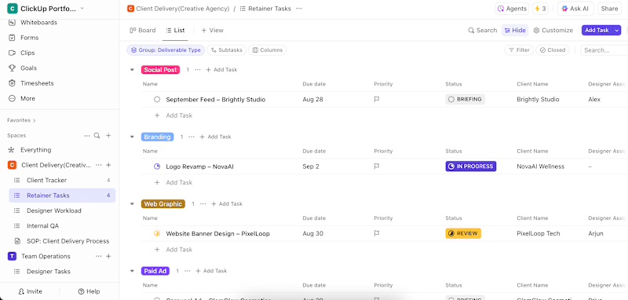Screen dimensions: 628x300
Task: Click status circle of Website Banner Design task
Action: tap(157, 233)
